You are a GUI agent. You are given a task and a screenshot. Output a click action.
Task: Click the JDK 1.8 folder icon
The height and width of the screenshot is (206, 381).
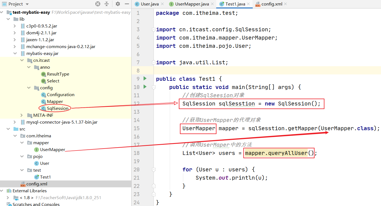point(16,198)
